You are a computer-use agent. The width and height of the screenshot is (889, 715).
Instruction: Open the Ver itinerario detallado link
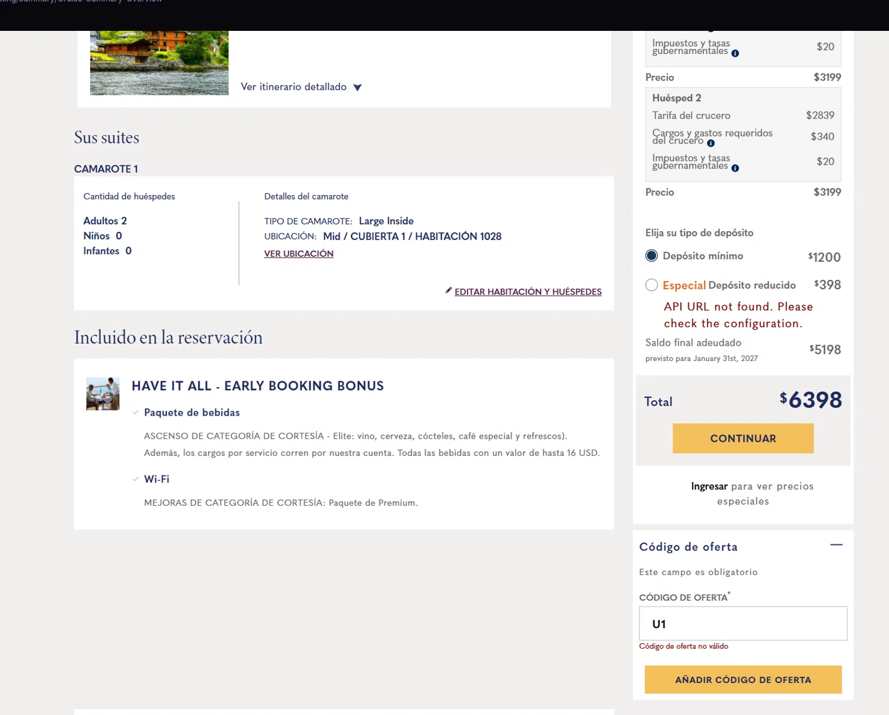pos(293,87)
